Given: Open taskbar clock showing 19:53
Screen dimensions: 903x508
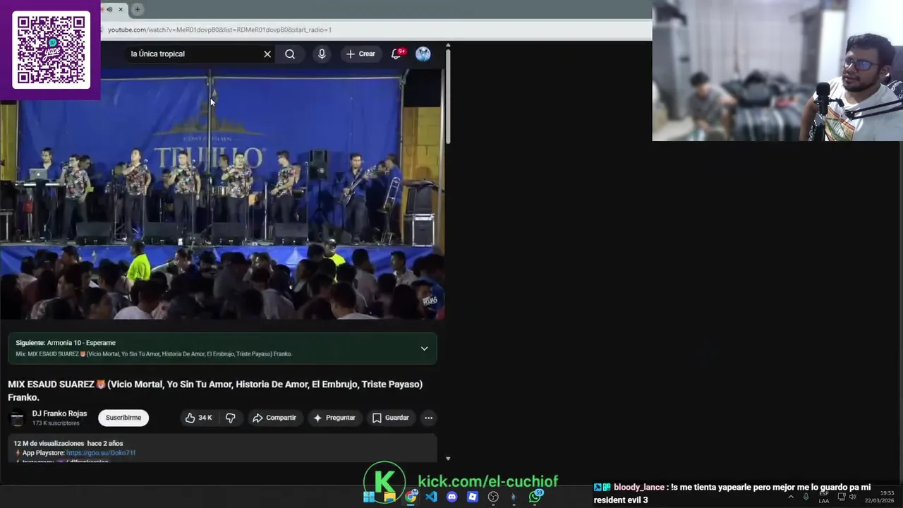Looking at the screenshot, I should [880, 497].
